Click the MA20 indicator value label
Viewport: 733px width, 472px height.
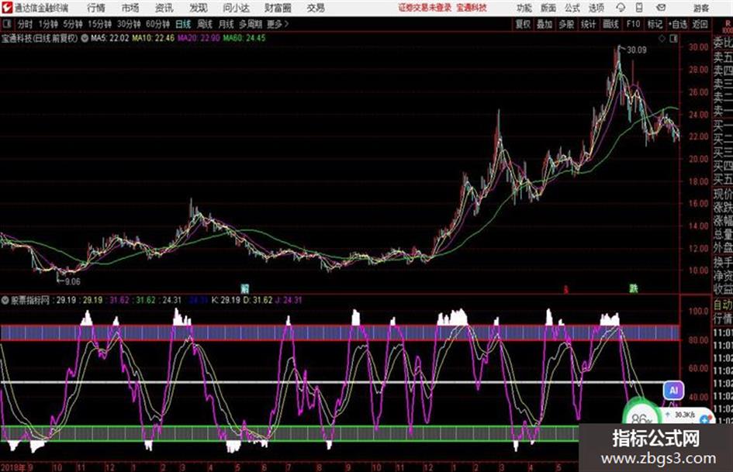(199, 38)
